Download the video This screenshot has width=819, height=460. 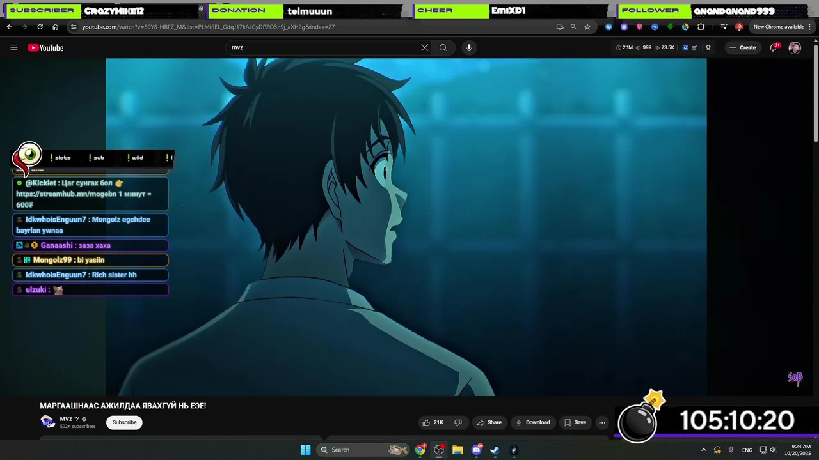pyautogui.click(x=532, y=422)
